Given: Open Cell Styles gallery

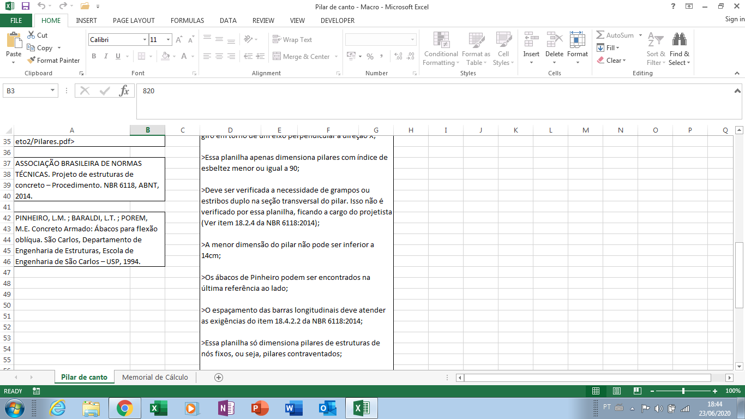Looking at the screenshot, I should pyautogui.click(x=503, y=49).
